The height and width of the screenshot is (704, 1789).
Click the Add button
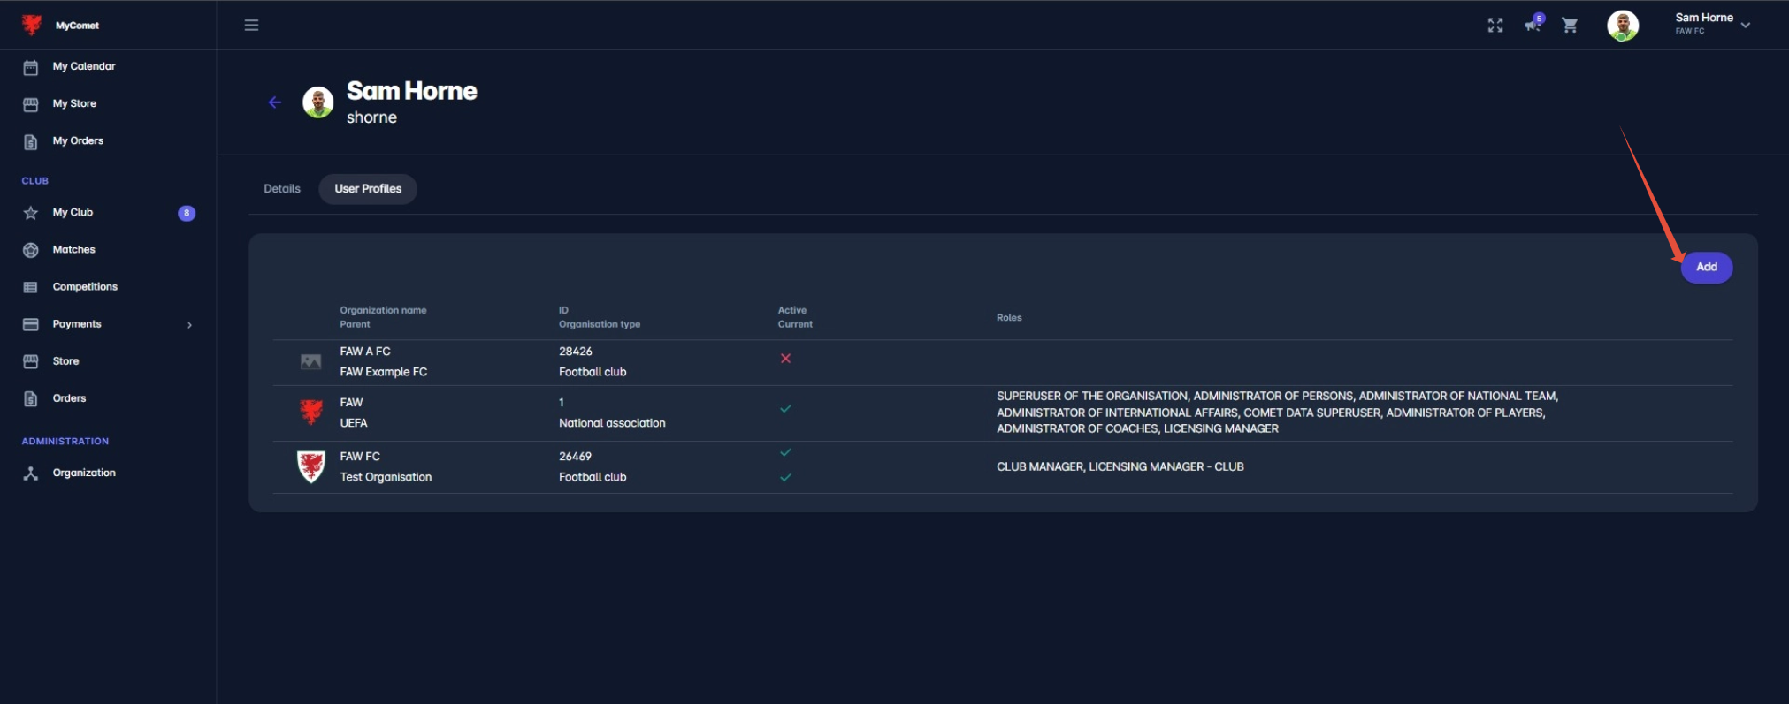pyautogui.click(x=1707, y=267)
